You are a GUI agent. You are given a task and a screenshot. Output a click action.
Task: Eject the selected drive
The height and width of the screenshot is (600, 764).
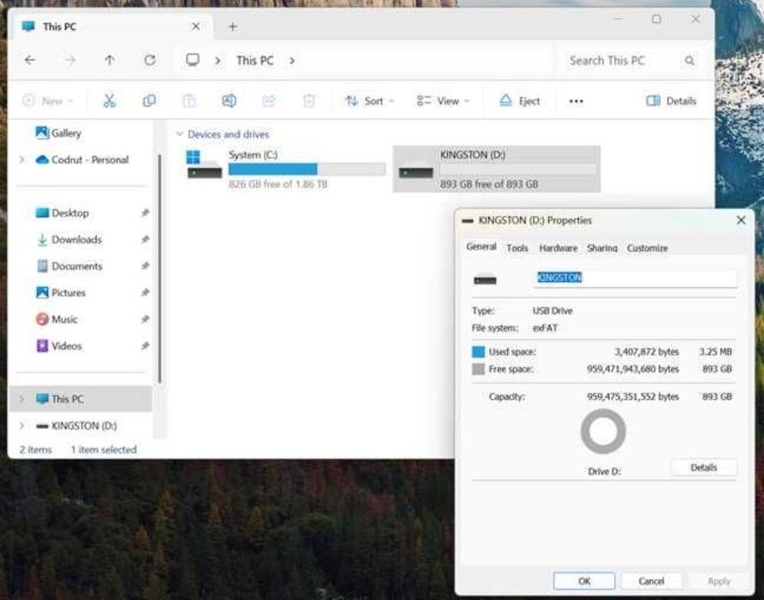point(520,101)
